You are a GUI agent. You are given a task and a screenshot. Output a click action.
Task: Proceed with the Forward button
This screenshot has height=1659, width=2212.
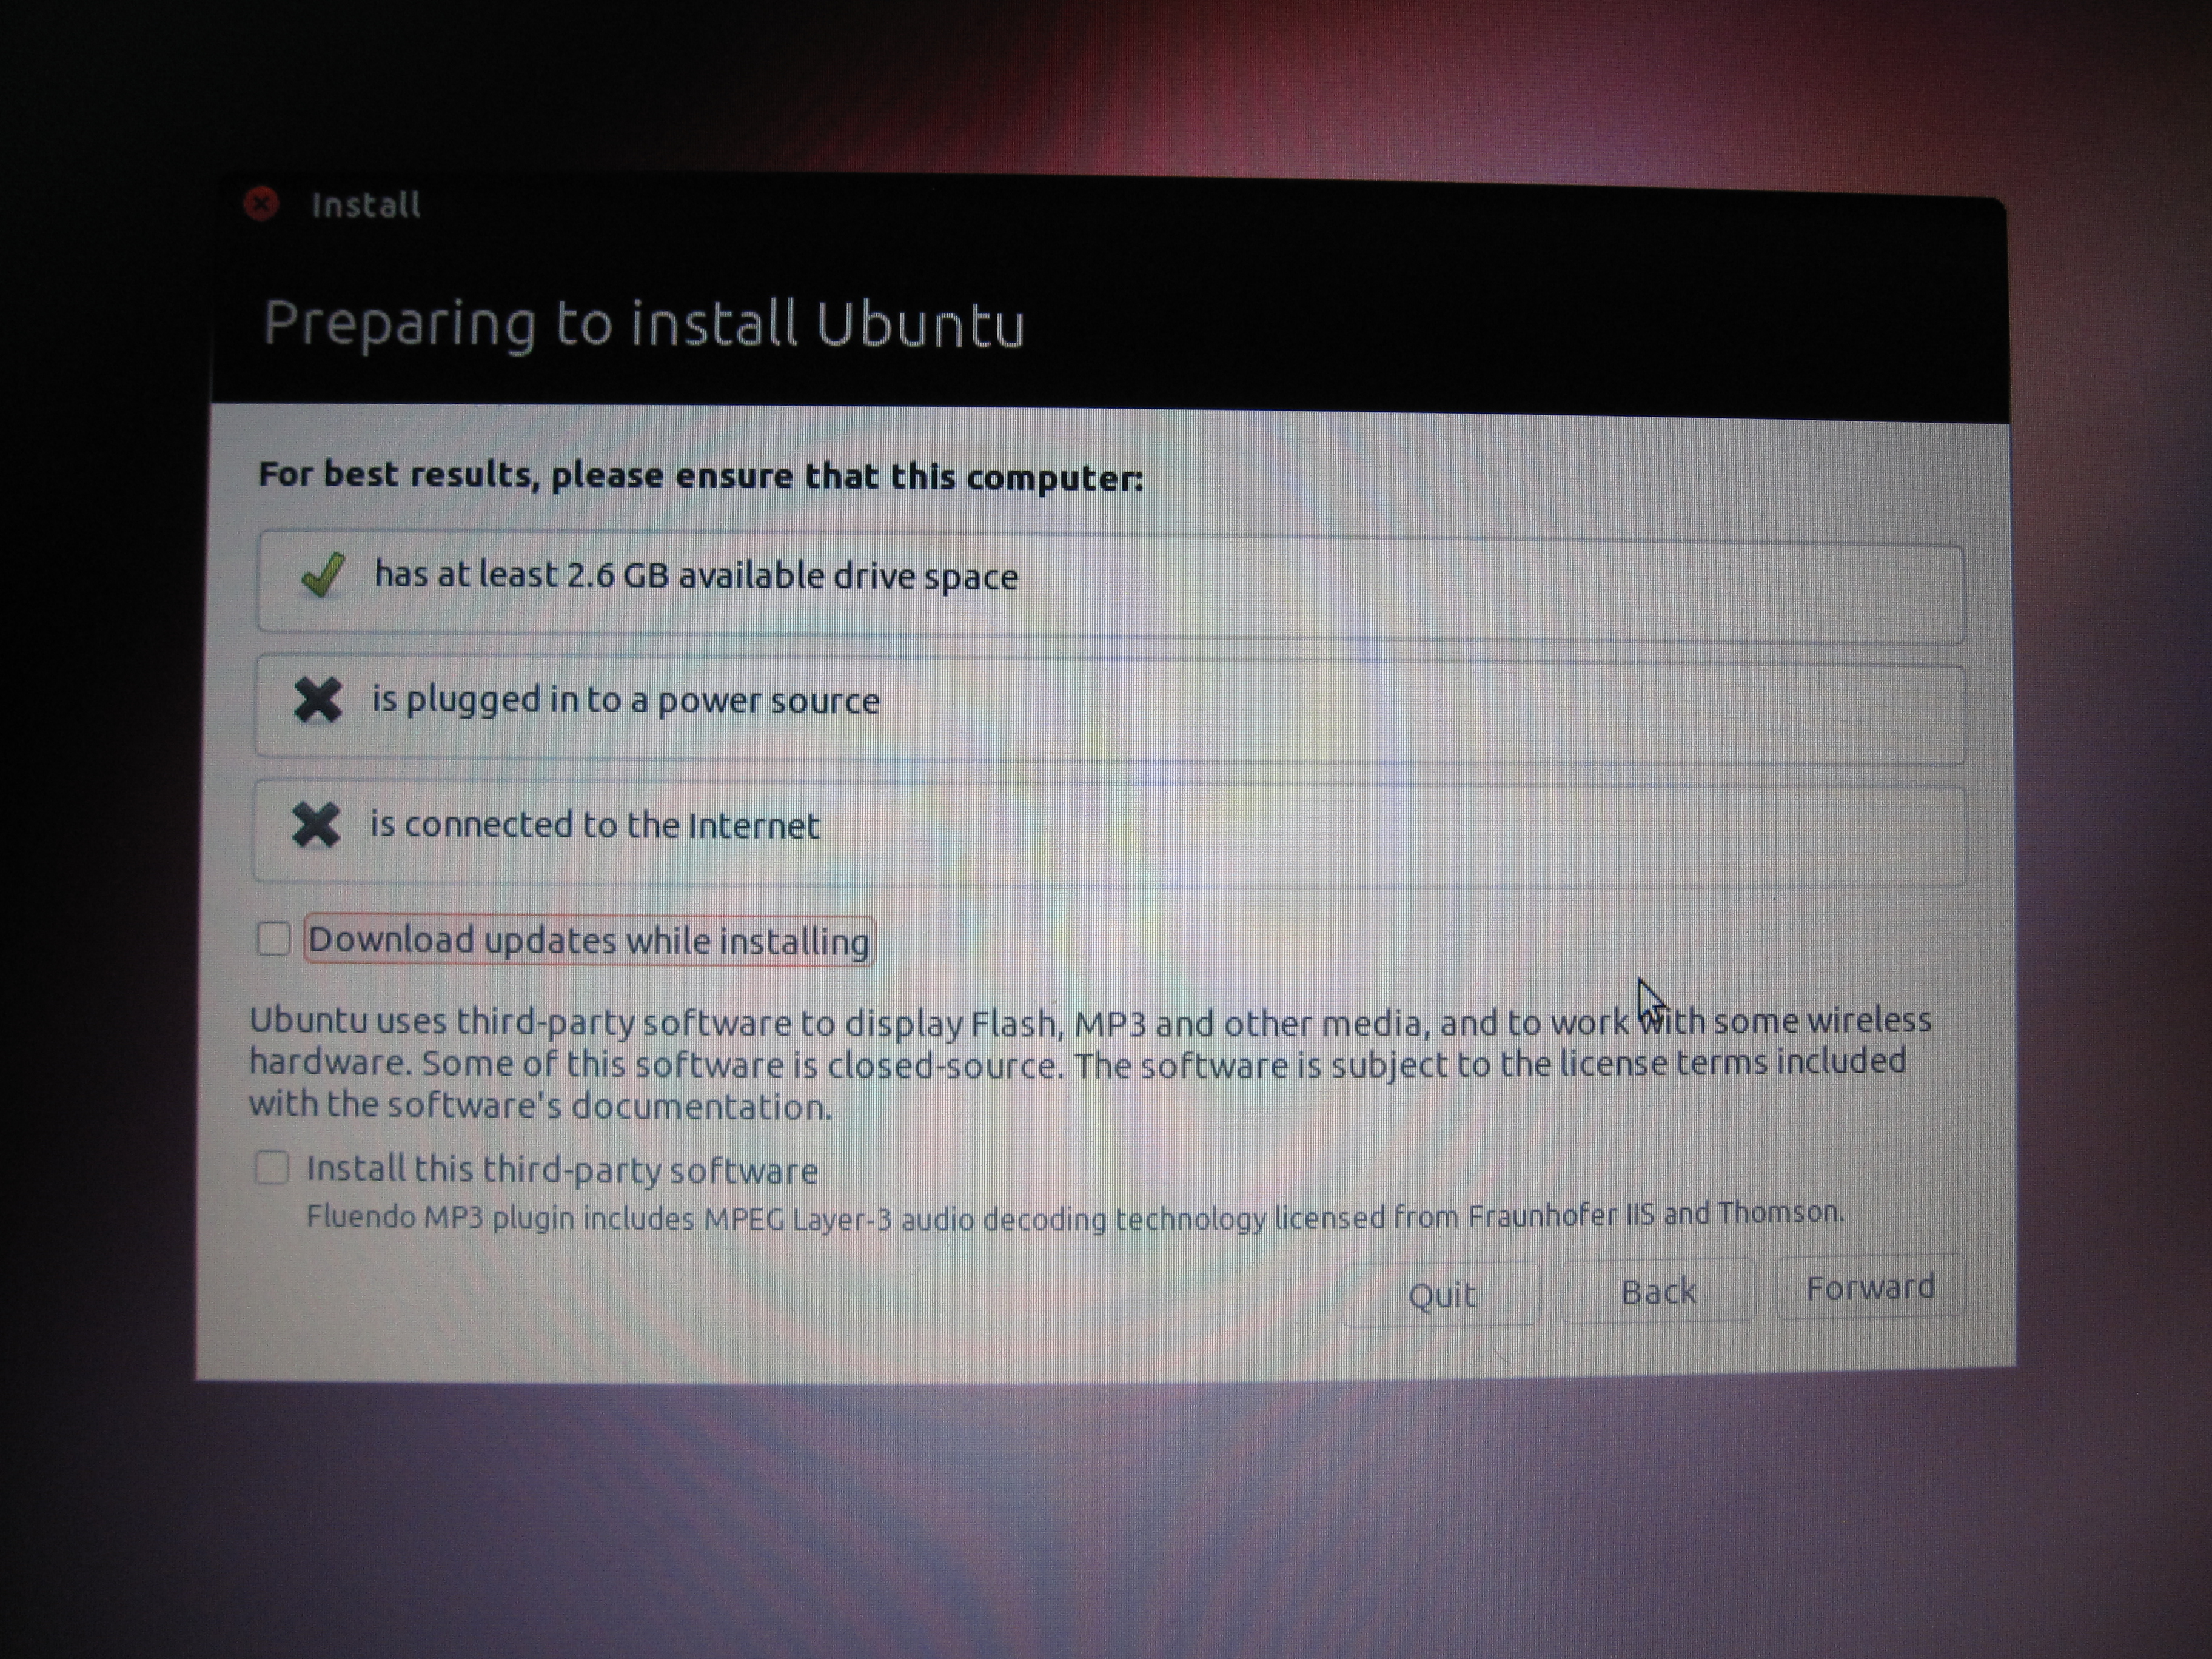tap(1870, 1287)
